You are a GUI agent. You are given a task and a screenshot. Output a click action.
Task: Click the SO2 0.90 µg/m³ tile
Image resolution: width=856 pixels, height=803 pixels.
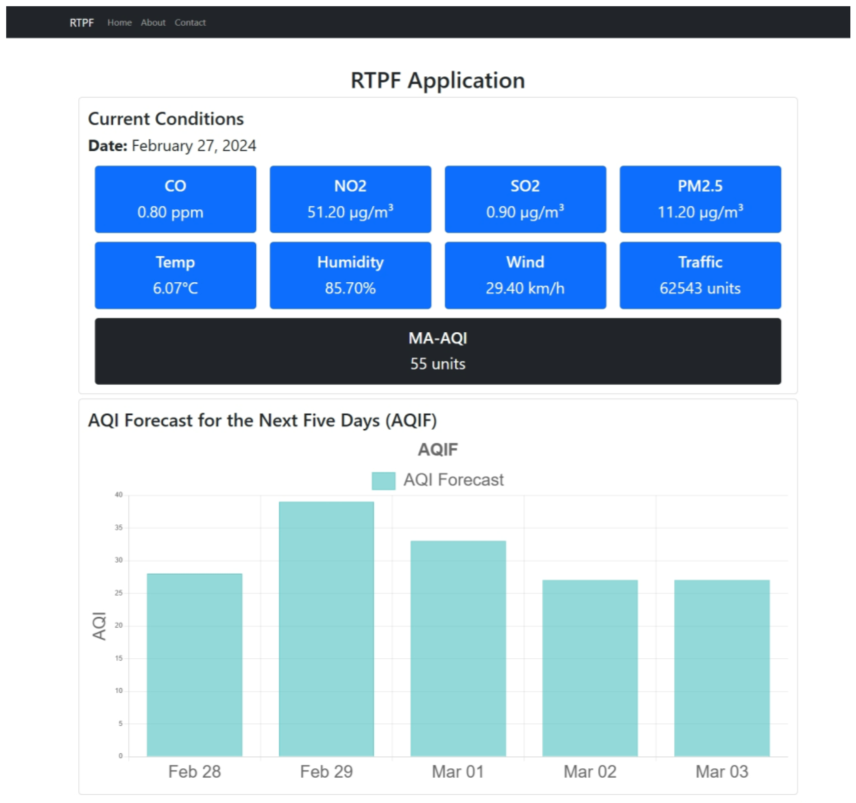tap(525, 199)
